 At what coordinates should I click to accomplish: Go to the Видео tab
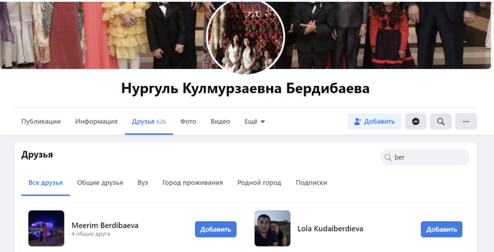(220, 121)
